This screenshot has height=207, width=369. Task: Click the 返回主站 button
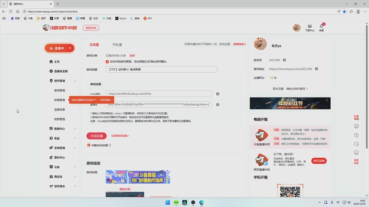(91, 28)
